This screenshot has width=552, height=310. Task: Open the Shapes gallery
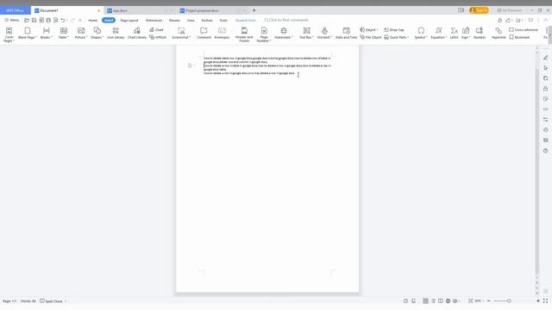coord(97,33)
